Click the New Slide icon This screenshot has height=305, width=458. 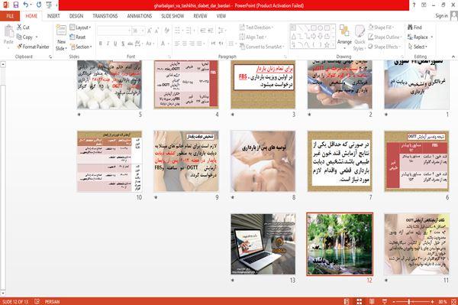[x=61, y=30]
